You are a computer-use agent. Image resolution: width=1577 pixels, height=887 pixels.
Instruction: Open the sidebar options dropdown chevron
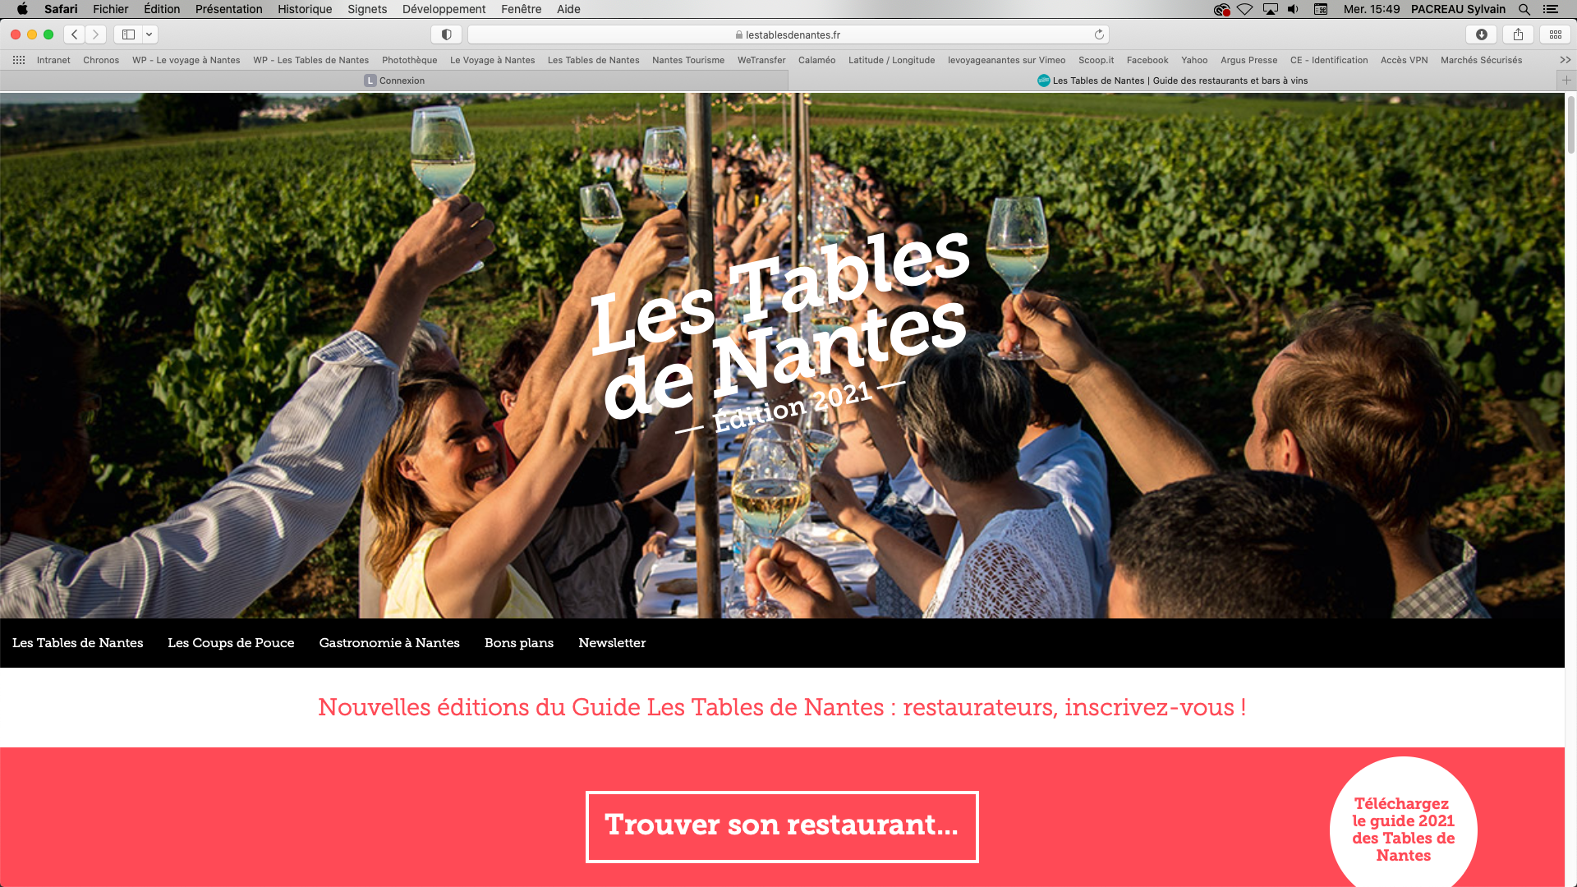tap(149, 34)
